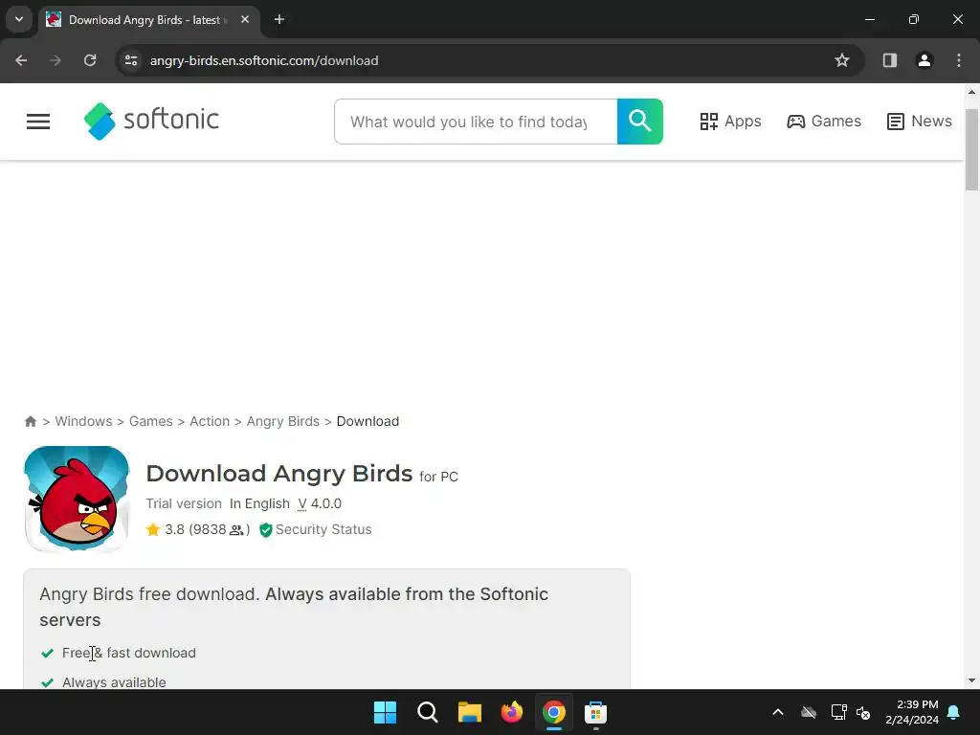Open the notifications bell

pyautogui.click(x=954, y=712)
